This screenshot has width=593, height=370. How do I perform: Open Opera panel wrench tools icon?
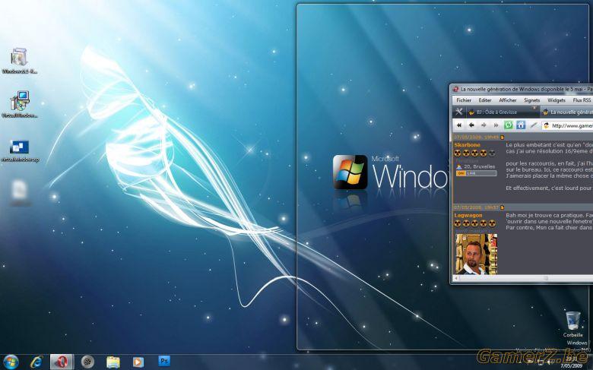click(459, 112)
